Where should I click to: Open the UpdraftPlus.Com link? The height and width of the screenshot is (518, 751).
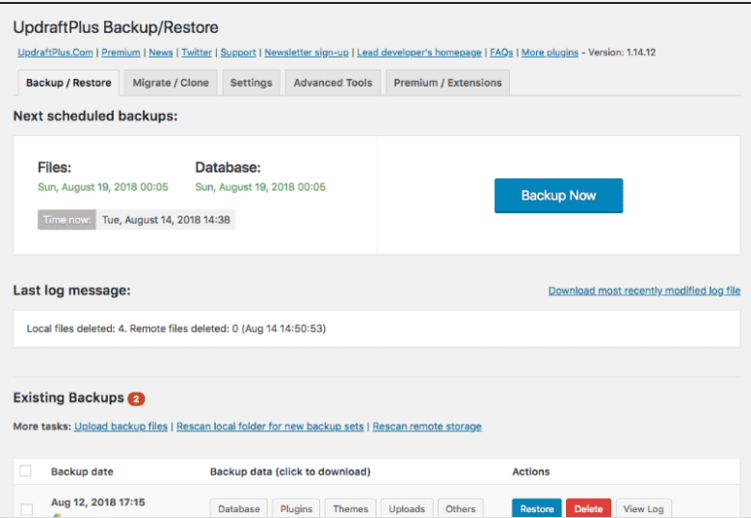click(x=55, y=52)
